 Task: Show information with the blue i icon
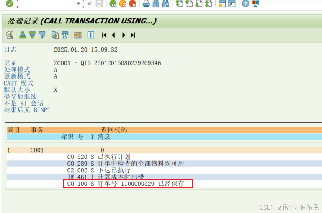(90, 35)
